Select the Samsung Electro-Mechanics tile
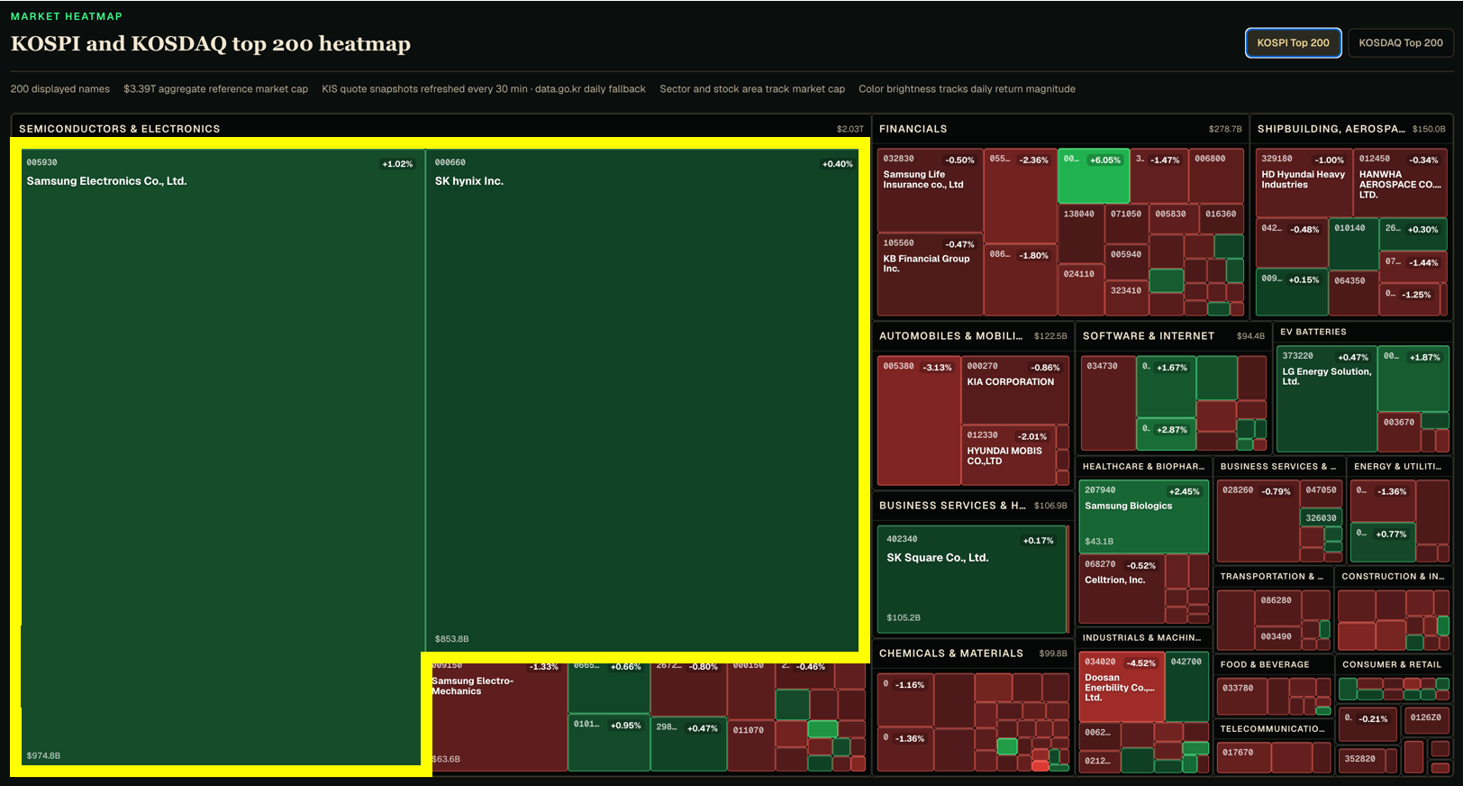The image size is (1463, 786). click(498, 717)
